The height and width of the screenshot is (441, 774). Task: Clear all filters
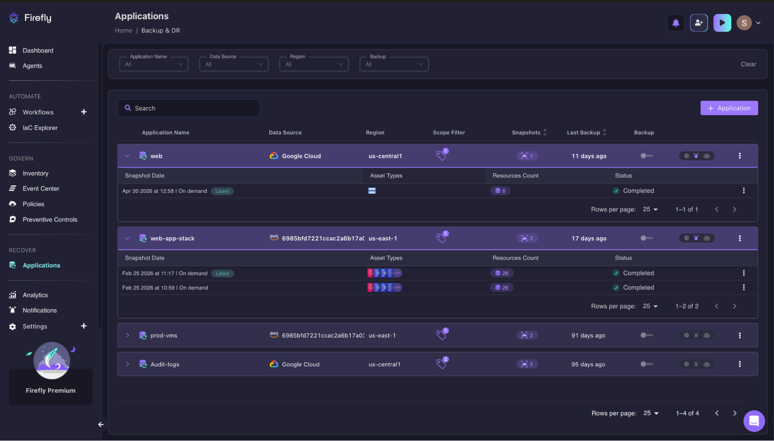tap(748, 64)
